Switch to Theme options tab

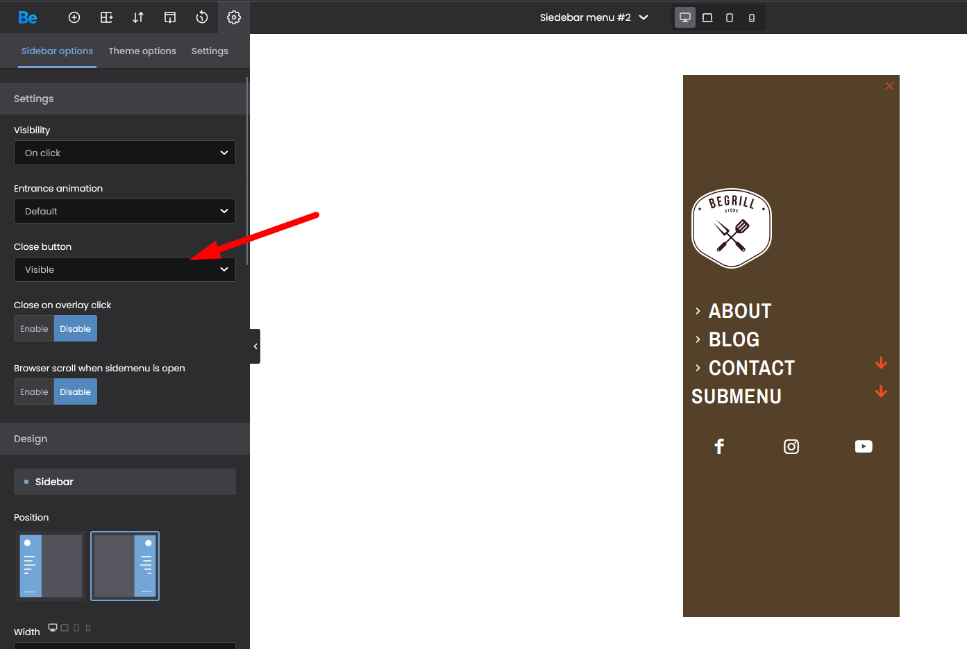coord(142,51)
